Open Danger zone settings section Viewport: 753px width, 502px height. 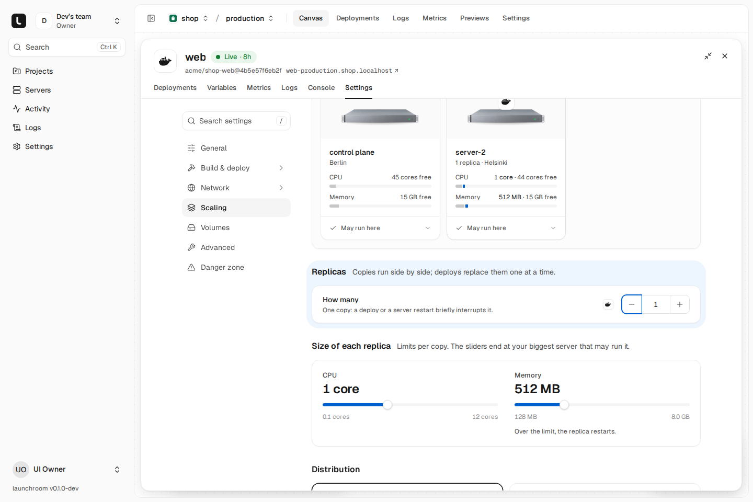236,267
